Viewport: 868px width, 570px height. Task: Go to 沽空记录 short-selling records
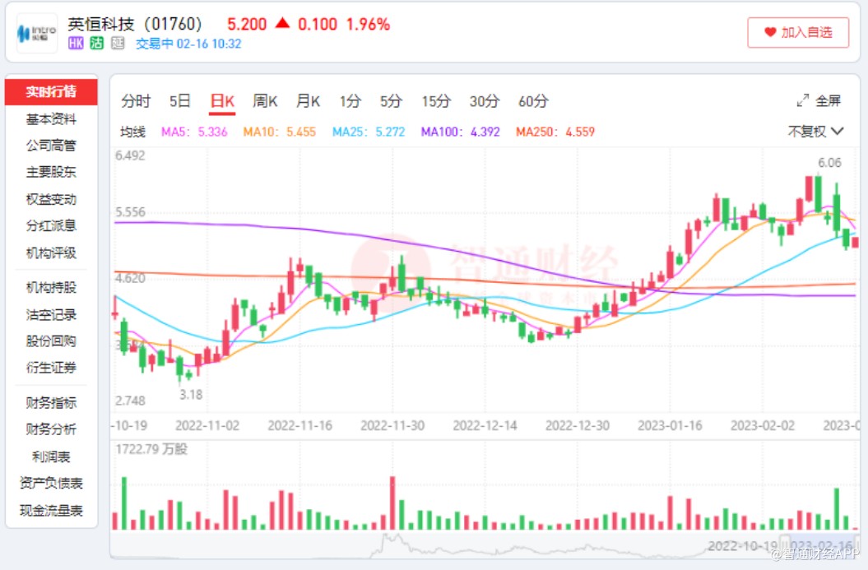pyautogui.click(x=51, y=314)
